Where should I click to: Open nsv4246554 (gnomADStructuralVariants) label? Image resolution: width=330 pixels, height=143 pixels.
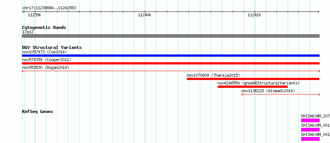click(x=258, y=83)
